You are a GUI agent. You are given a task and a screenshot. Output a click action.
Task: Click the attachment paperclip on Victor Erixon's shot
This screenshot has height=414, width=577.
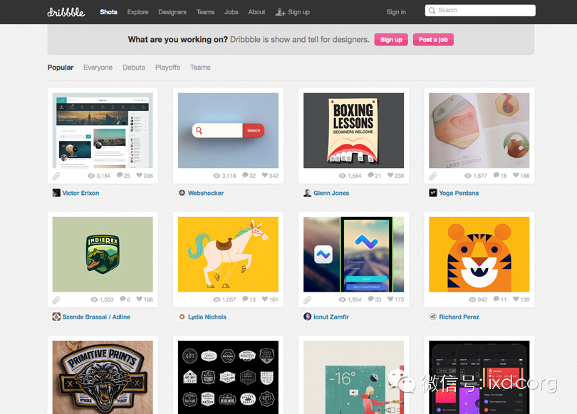click(x=56, y=176)
